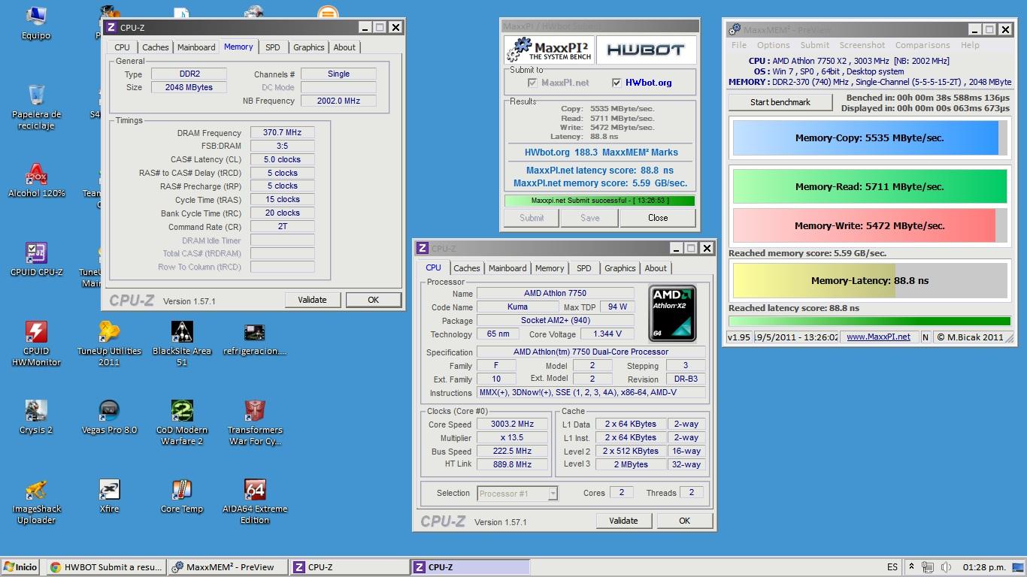Close the MaxxPI HWbot submit dialog
1027x577 pixels.
[x=658, y=218]
